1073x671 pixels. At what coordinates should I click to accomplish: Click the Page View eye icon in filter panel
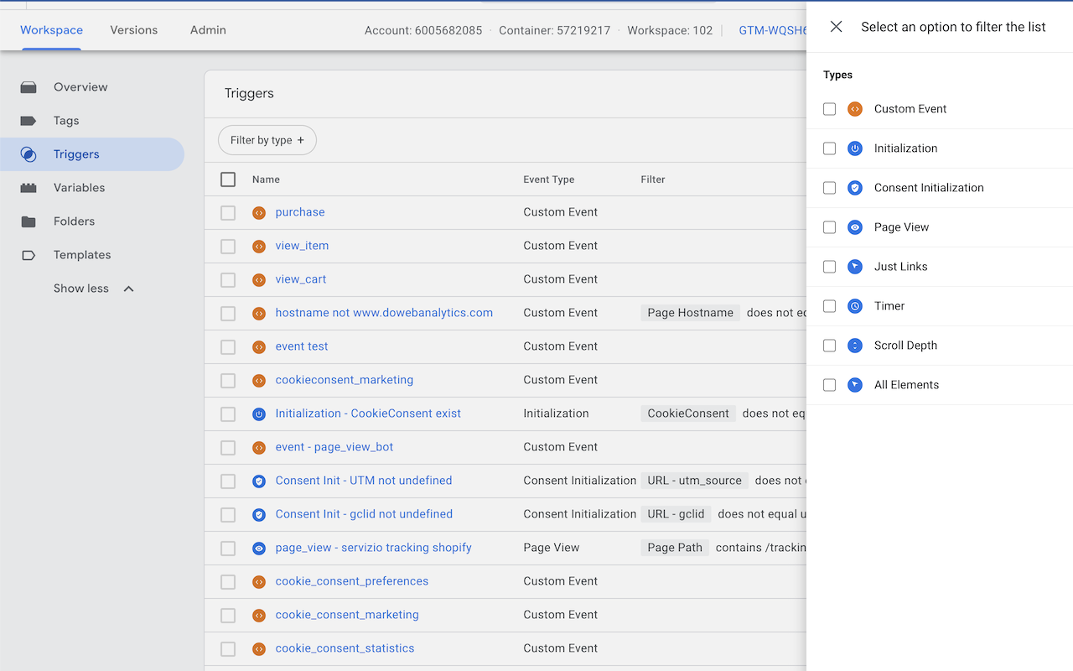pos(855,227)
